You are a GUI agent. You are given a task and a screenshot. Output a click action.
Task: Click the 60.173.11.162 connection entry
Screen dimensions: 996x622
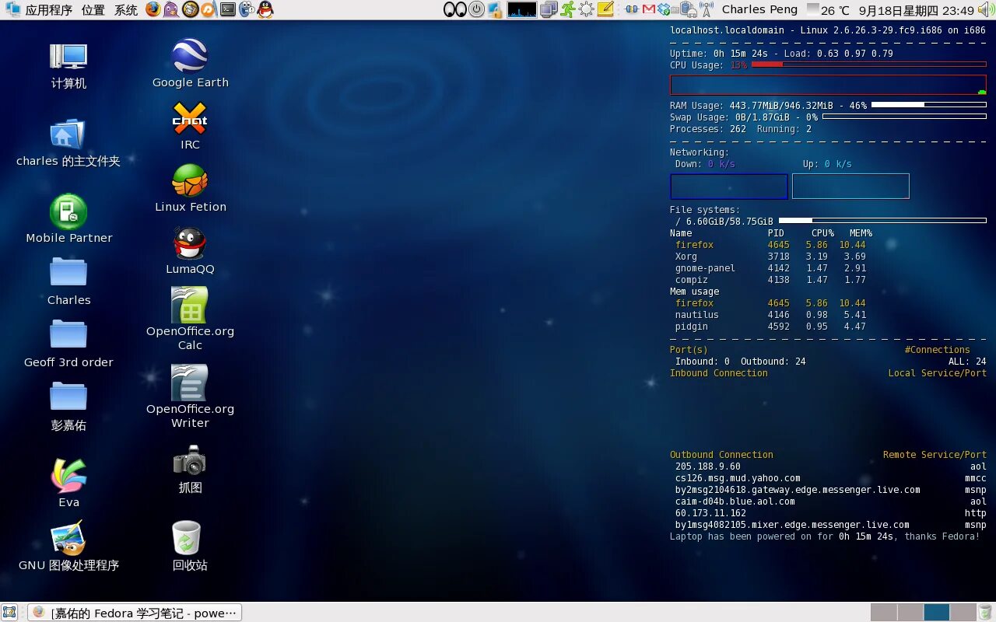(x=710, y=513)
